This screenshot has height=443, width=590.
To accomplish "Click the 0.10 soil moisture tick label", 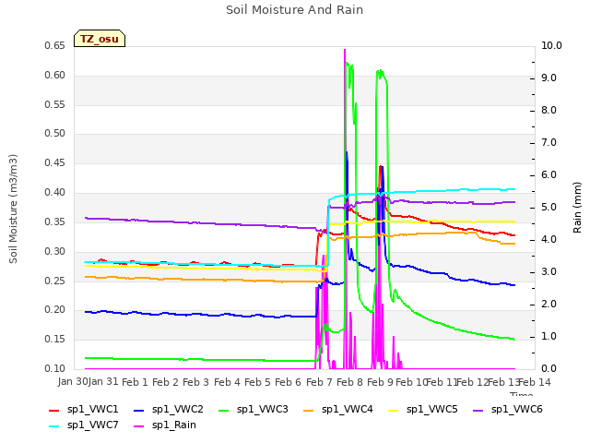I will click(x=55, y=368).
